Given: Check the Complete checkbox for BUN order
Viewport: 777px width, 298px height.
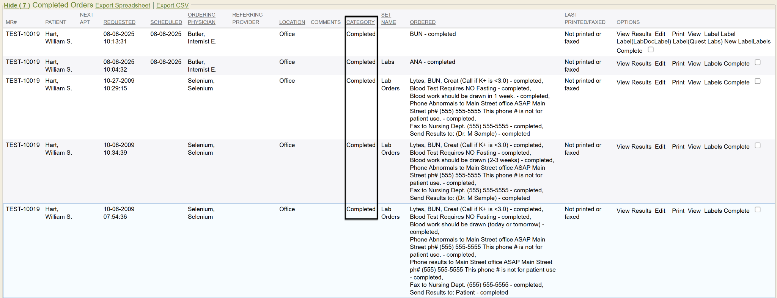Looking at the screenshot, I should pyautogui.click(x=651, y=50).
